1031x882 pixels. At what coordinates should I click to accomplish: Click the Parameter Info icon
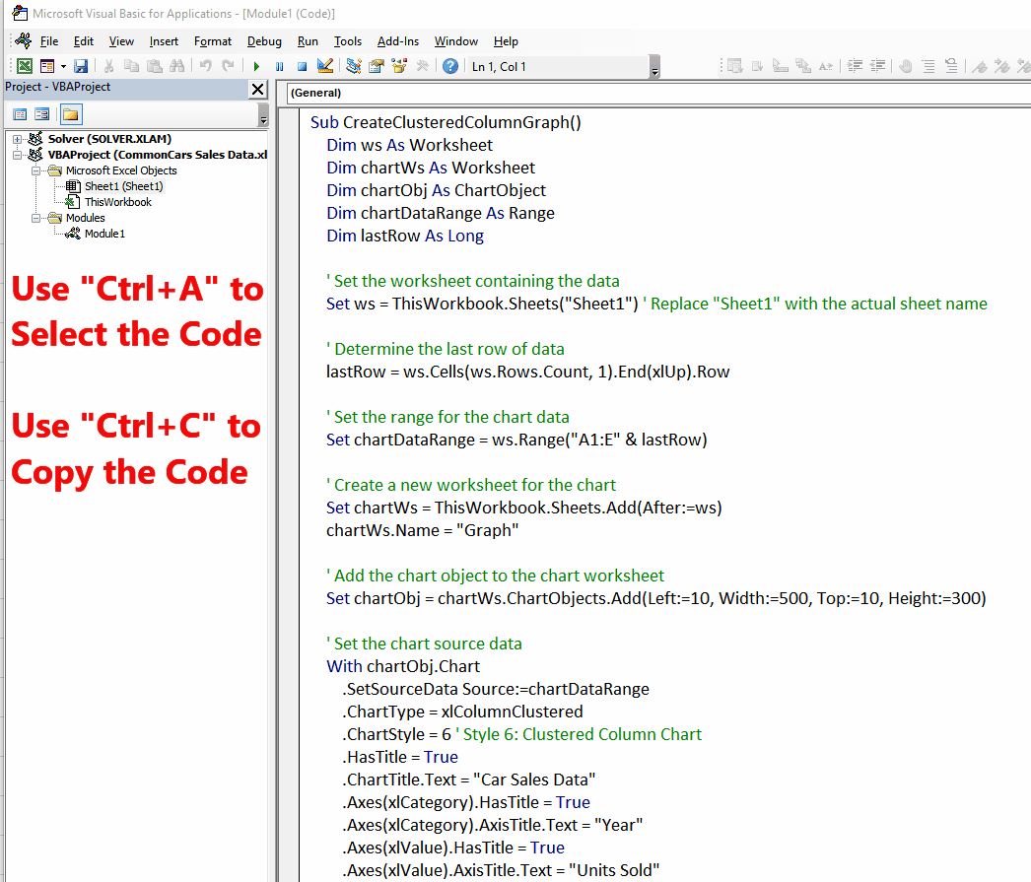(803, 66)
